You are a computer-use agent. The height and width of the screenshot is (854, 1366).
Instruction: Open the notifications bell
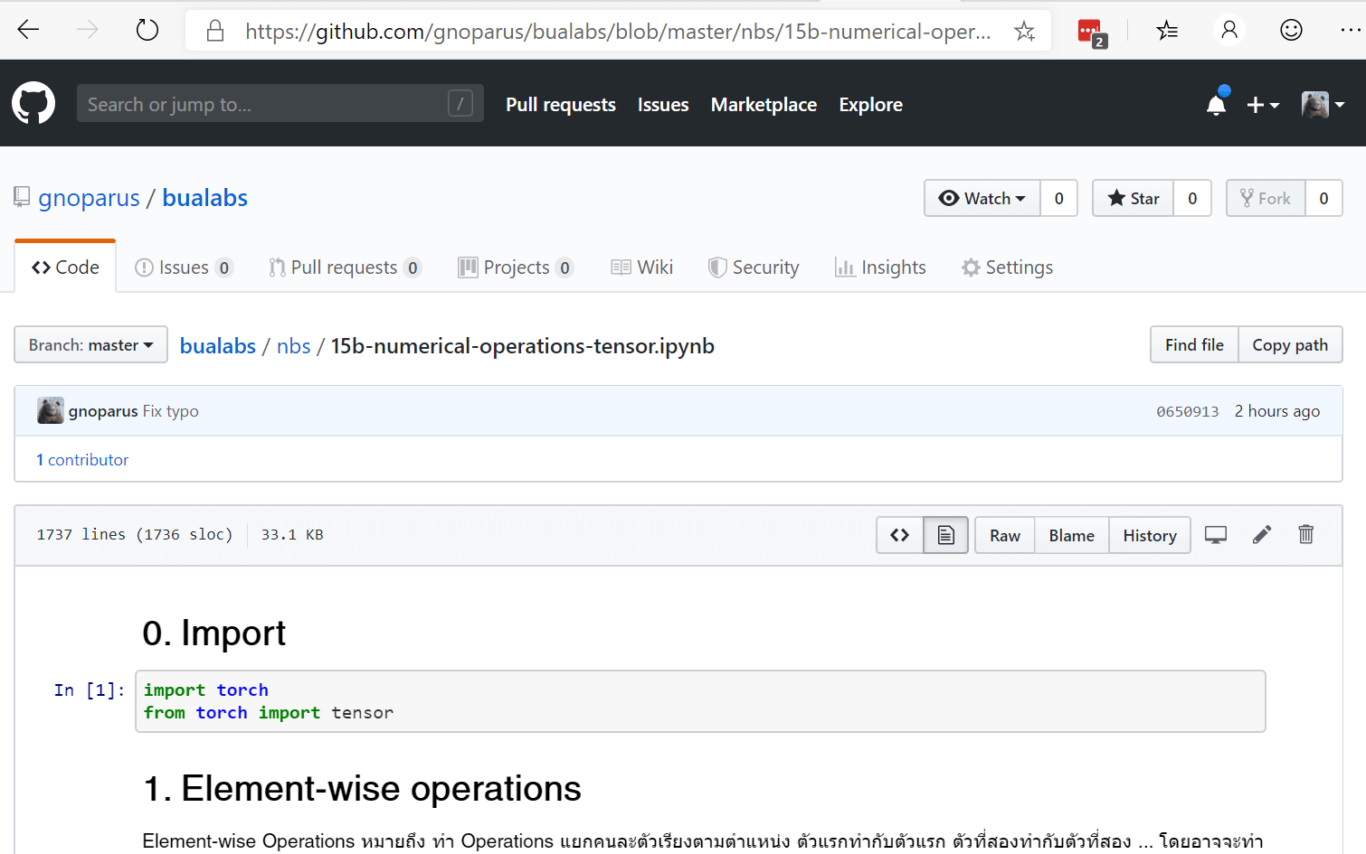(x=1216, y=105)
